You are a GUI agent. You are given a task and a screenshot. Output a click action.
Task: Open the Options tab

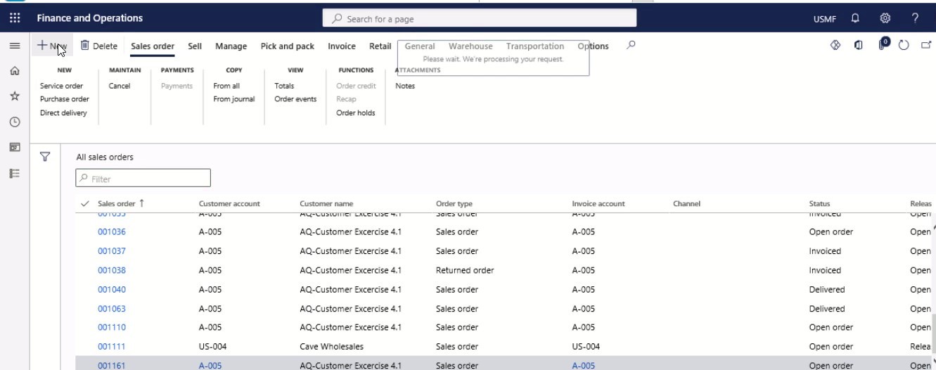(x=593, y=46)
